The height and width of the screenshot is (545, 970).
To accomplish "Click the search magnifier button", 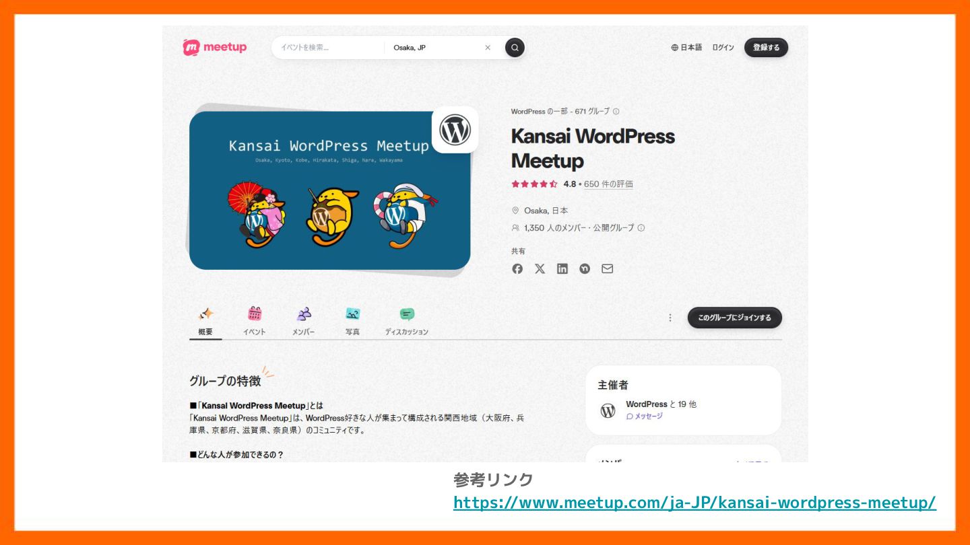I will click(x=515, y=48).
